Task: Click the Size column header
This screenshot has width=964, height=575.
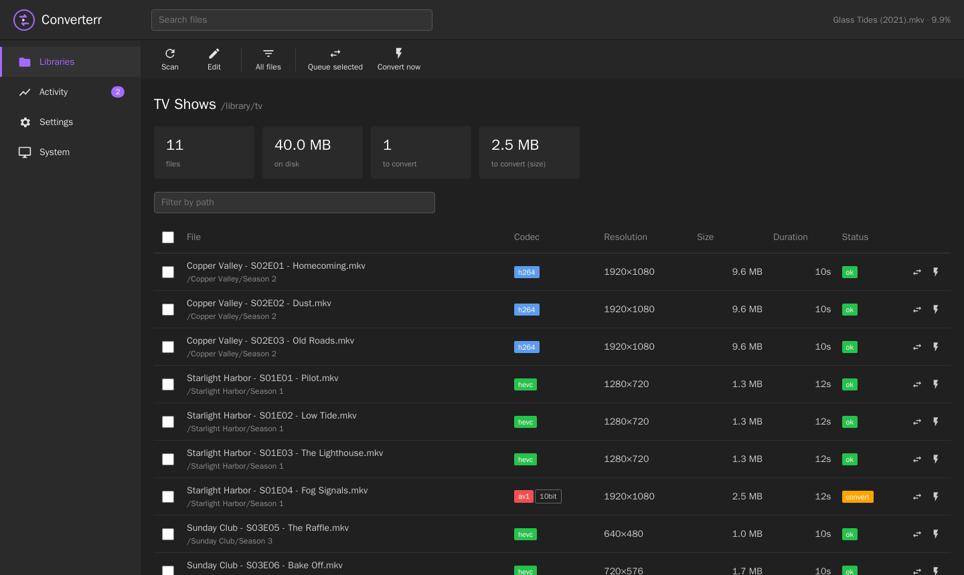Action: (x=705, y=237)
